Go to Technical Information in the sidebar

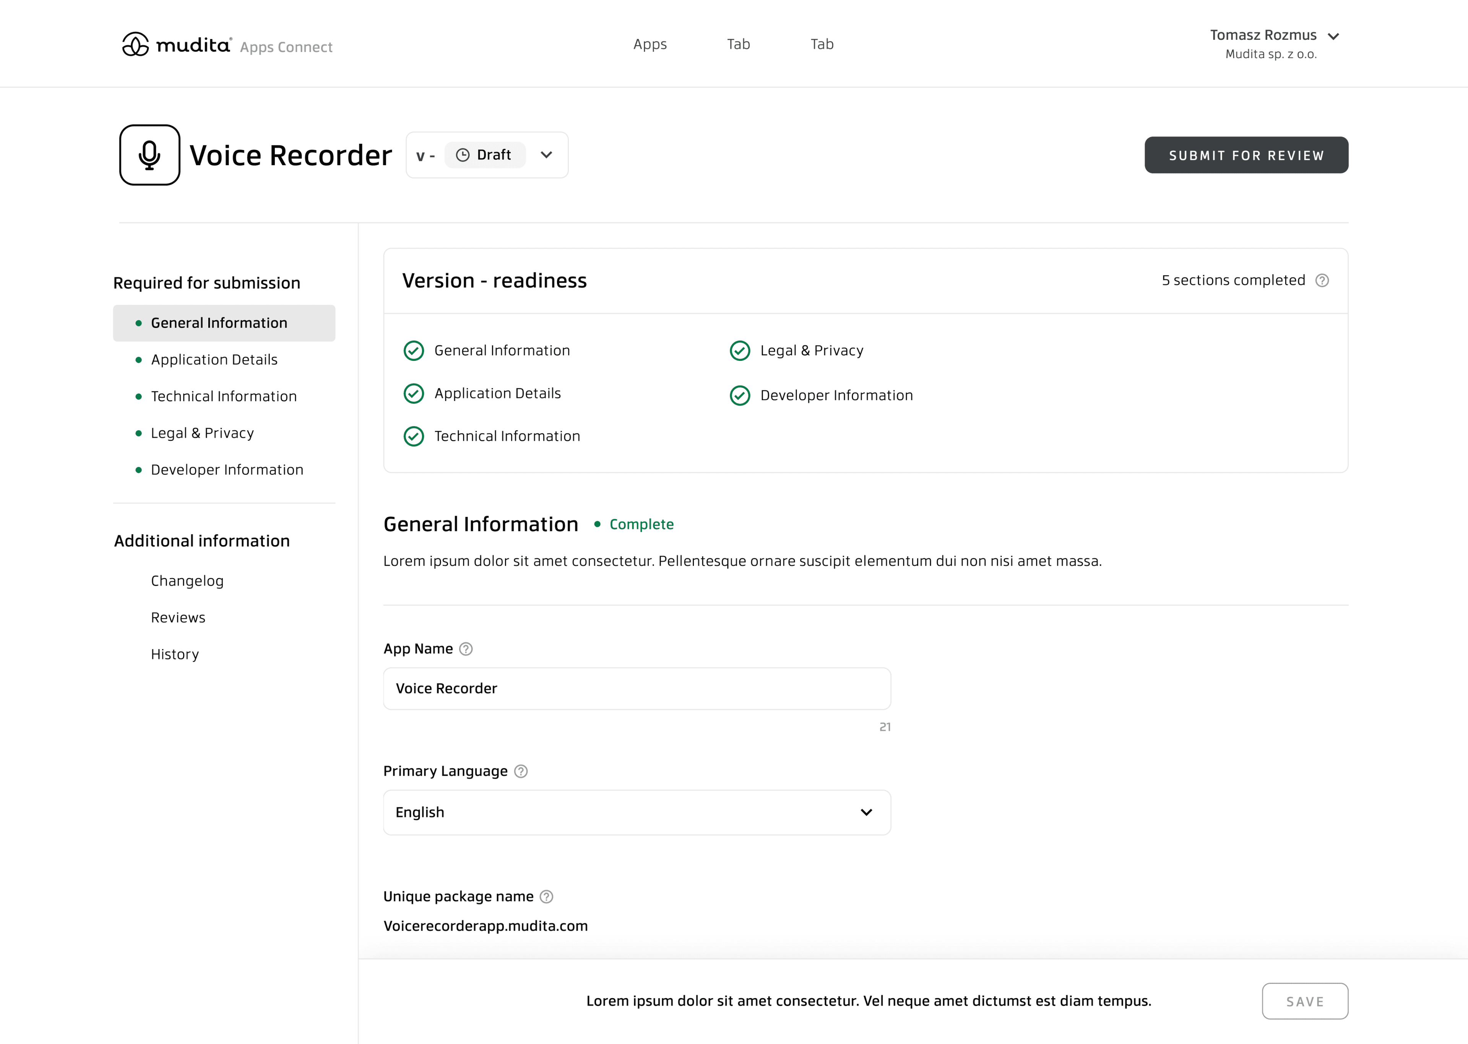pyautogui.click(x=224, y=397)
